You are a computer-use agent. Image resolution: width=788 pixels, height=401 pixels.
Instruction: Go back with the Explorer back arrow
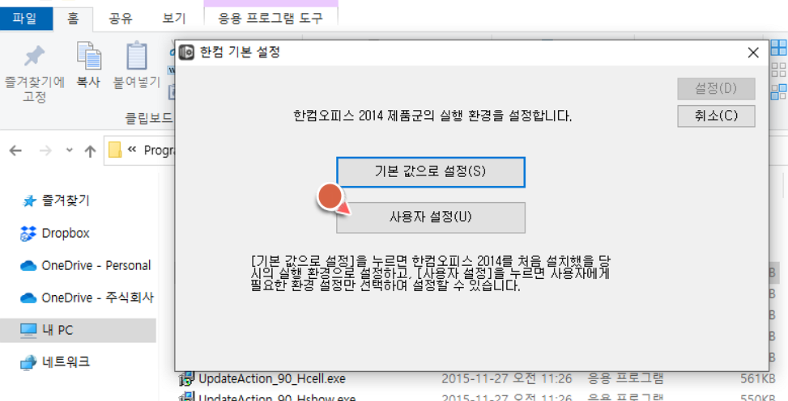click(x=15, y=150)
